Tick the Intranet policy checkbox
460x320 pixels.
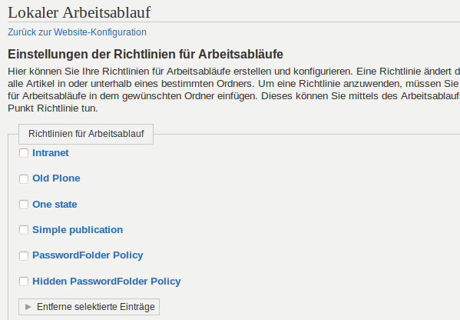(24, 153)
